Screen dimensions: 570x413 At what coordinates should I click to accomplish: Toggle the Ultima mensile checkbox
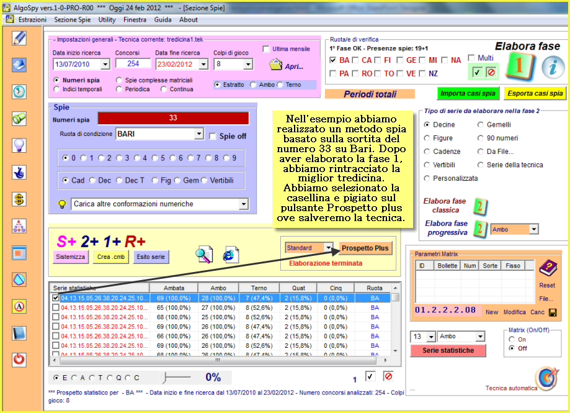[266, 49]
